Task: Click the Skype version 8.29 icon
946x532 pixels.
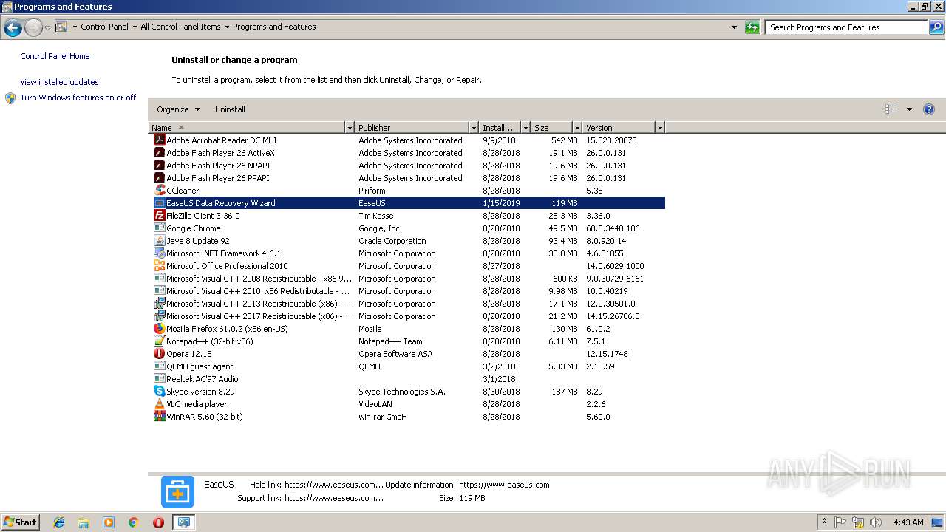Action: [x=159, y=392]
